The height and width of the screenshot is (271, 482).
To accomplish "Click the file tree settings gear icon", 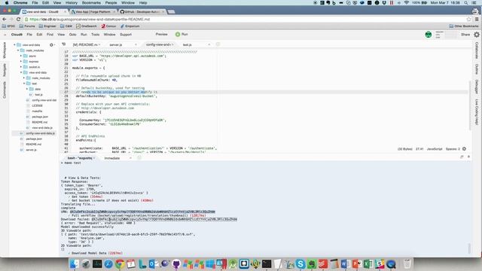I will tap(51, 45).
